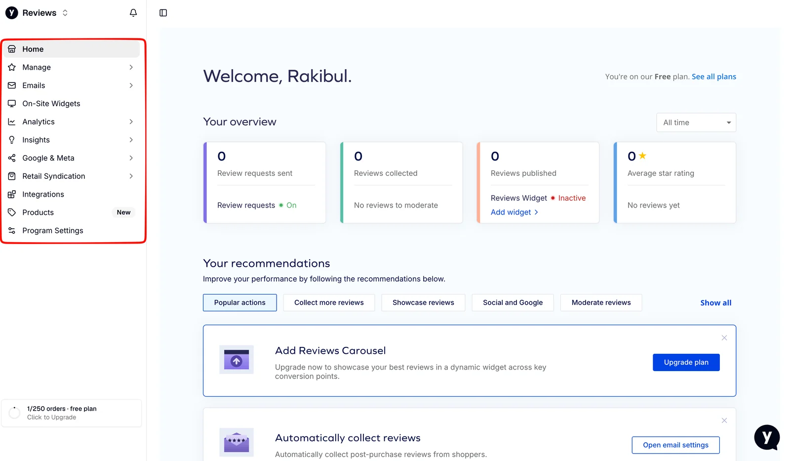The height and width of the screenshot is (461, 790).
Task: Click the Manage star icon
Action: pos(12,67)
